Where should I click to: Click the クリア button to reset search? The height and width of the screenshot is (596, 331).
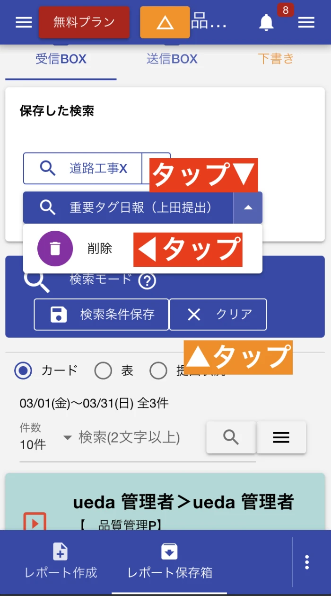coord(218,314)
